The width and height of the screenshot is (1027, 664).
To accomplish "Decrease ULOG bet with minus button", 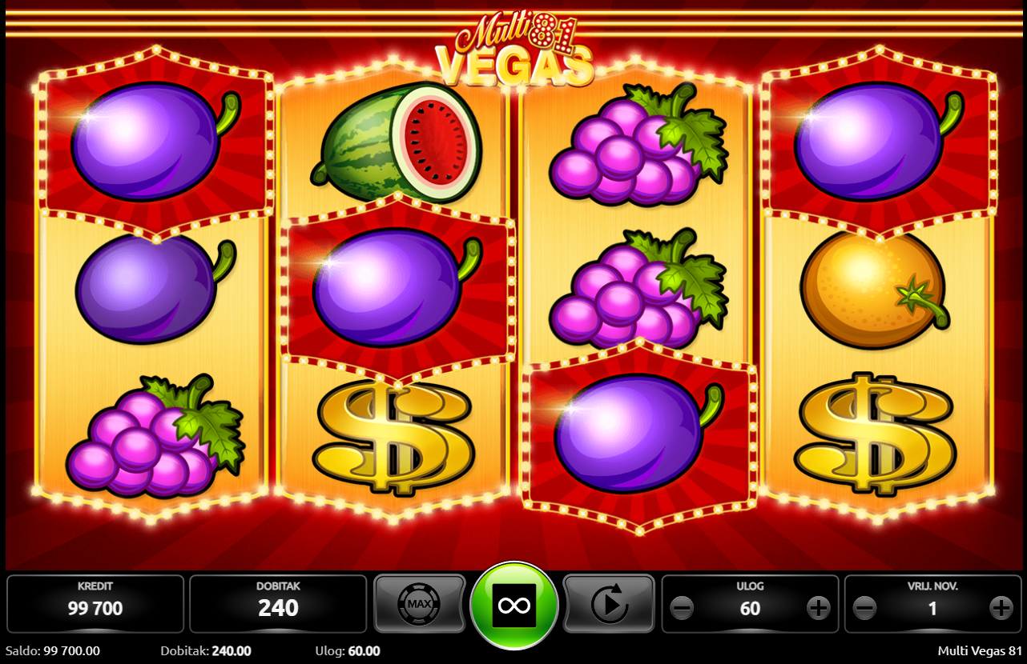I will click(682, 609).
